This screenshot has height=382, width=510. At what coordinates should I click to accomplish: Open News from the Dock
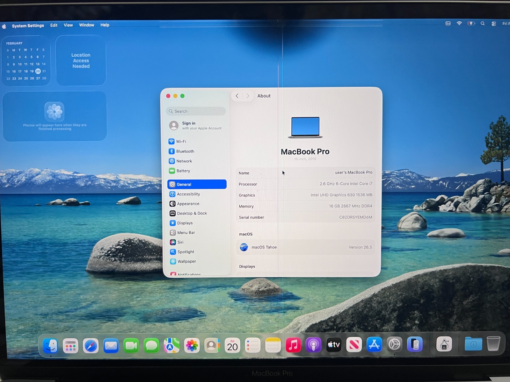[354, 344]
